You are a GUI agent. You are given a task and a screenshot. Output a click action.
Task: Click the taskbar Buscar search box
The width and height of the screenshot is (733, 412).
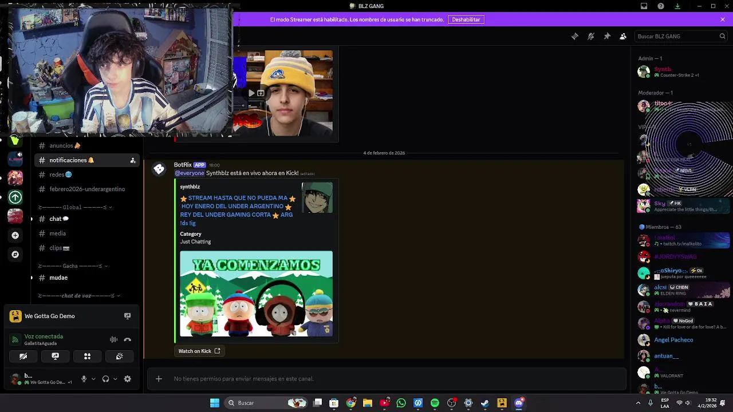point(267,403)
